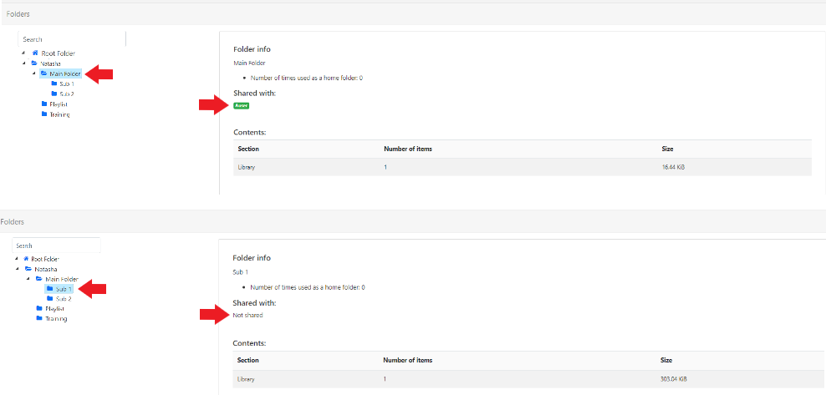Screen dimensions: 826x395
Task: Collapse the Main Folder node in lower tree
Action: tap(28, 279)
